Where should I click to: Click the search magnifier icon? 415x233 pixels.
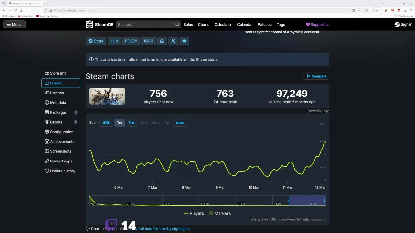coord(177,24)
